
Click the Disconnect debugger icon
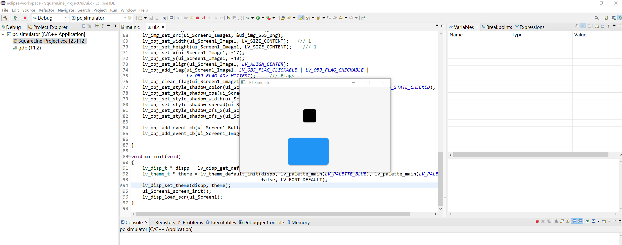pyautogui.click(x=203, y=18)
